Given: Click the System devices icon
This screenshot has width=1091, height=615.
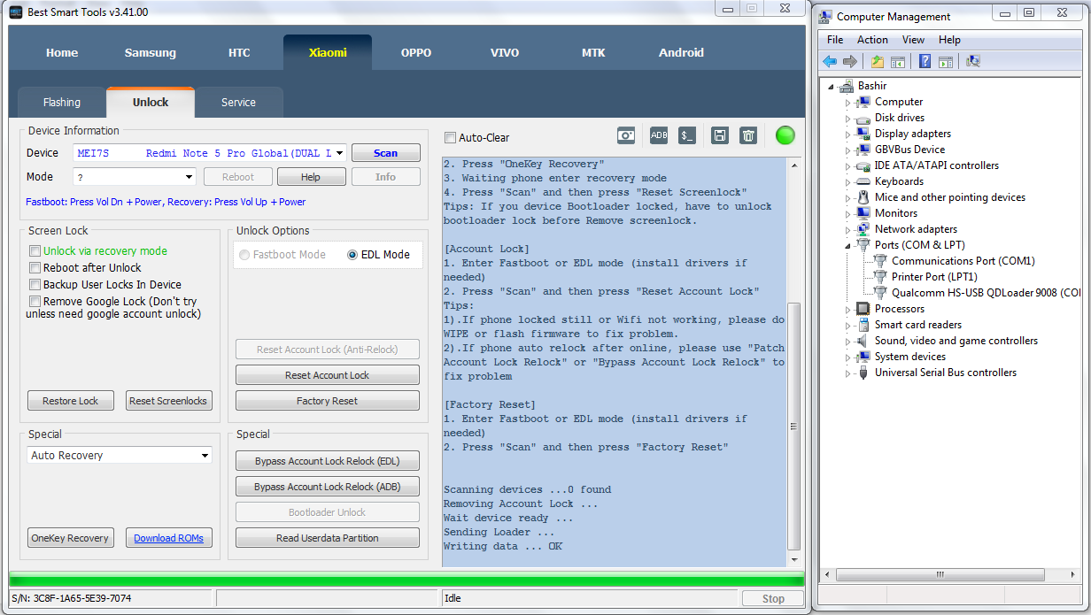Looking at the screenshot, I should pos(863,357).
